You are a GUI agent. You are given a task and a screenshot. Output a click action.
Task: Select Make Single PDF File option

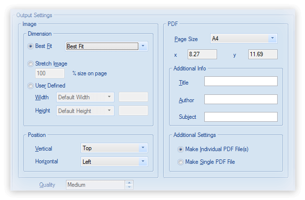[x=181, y=161]
